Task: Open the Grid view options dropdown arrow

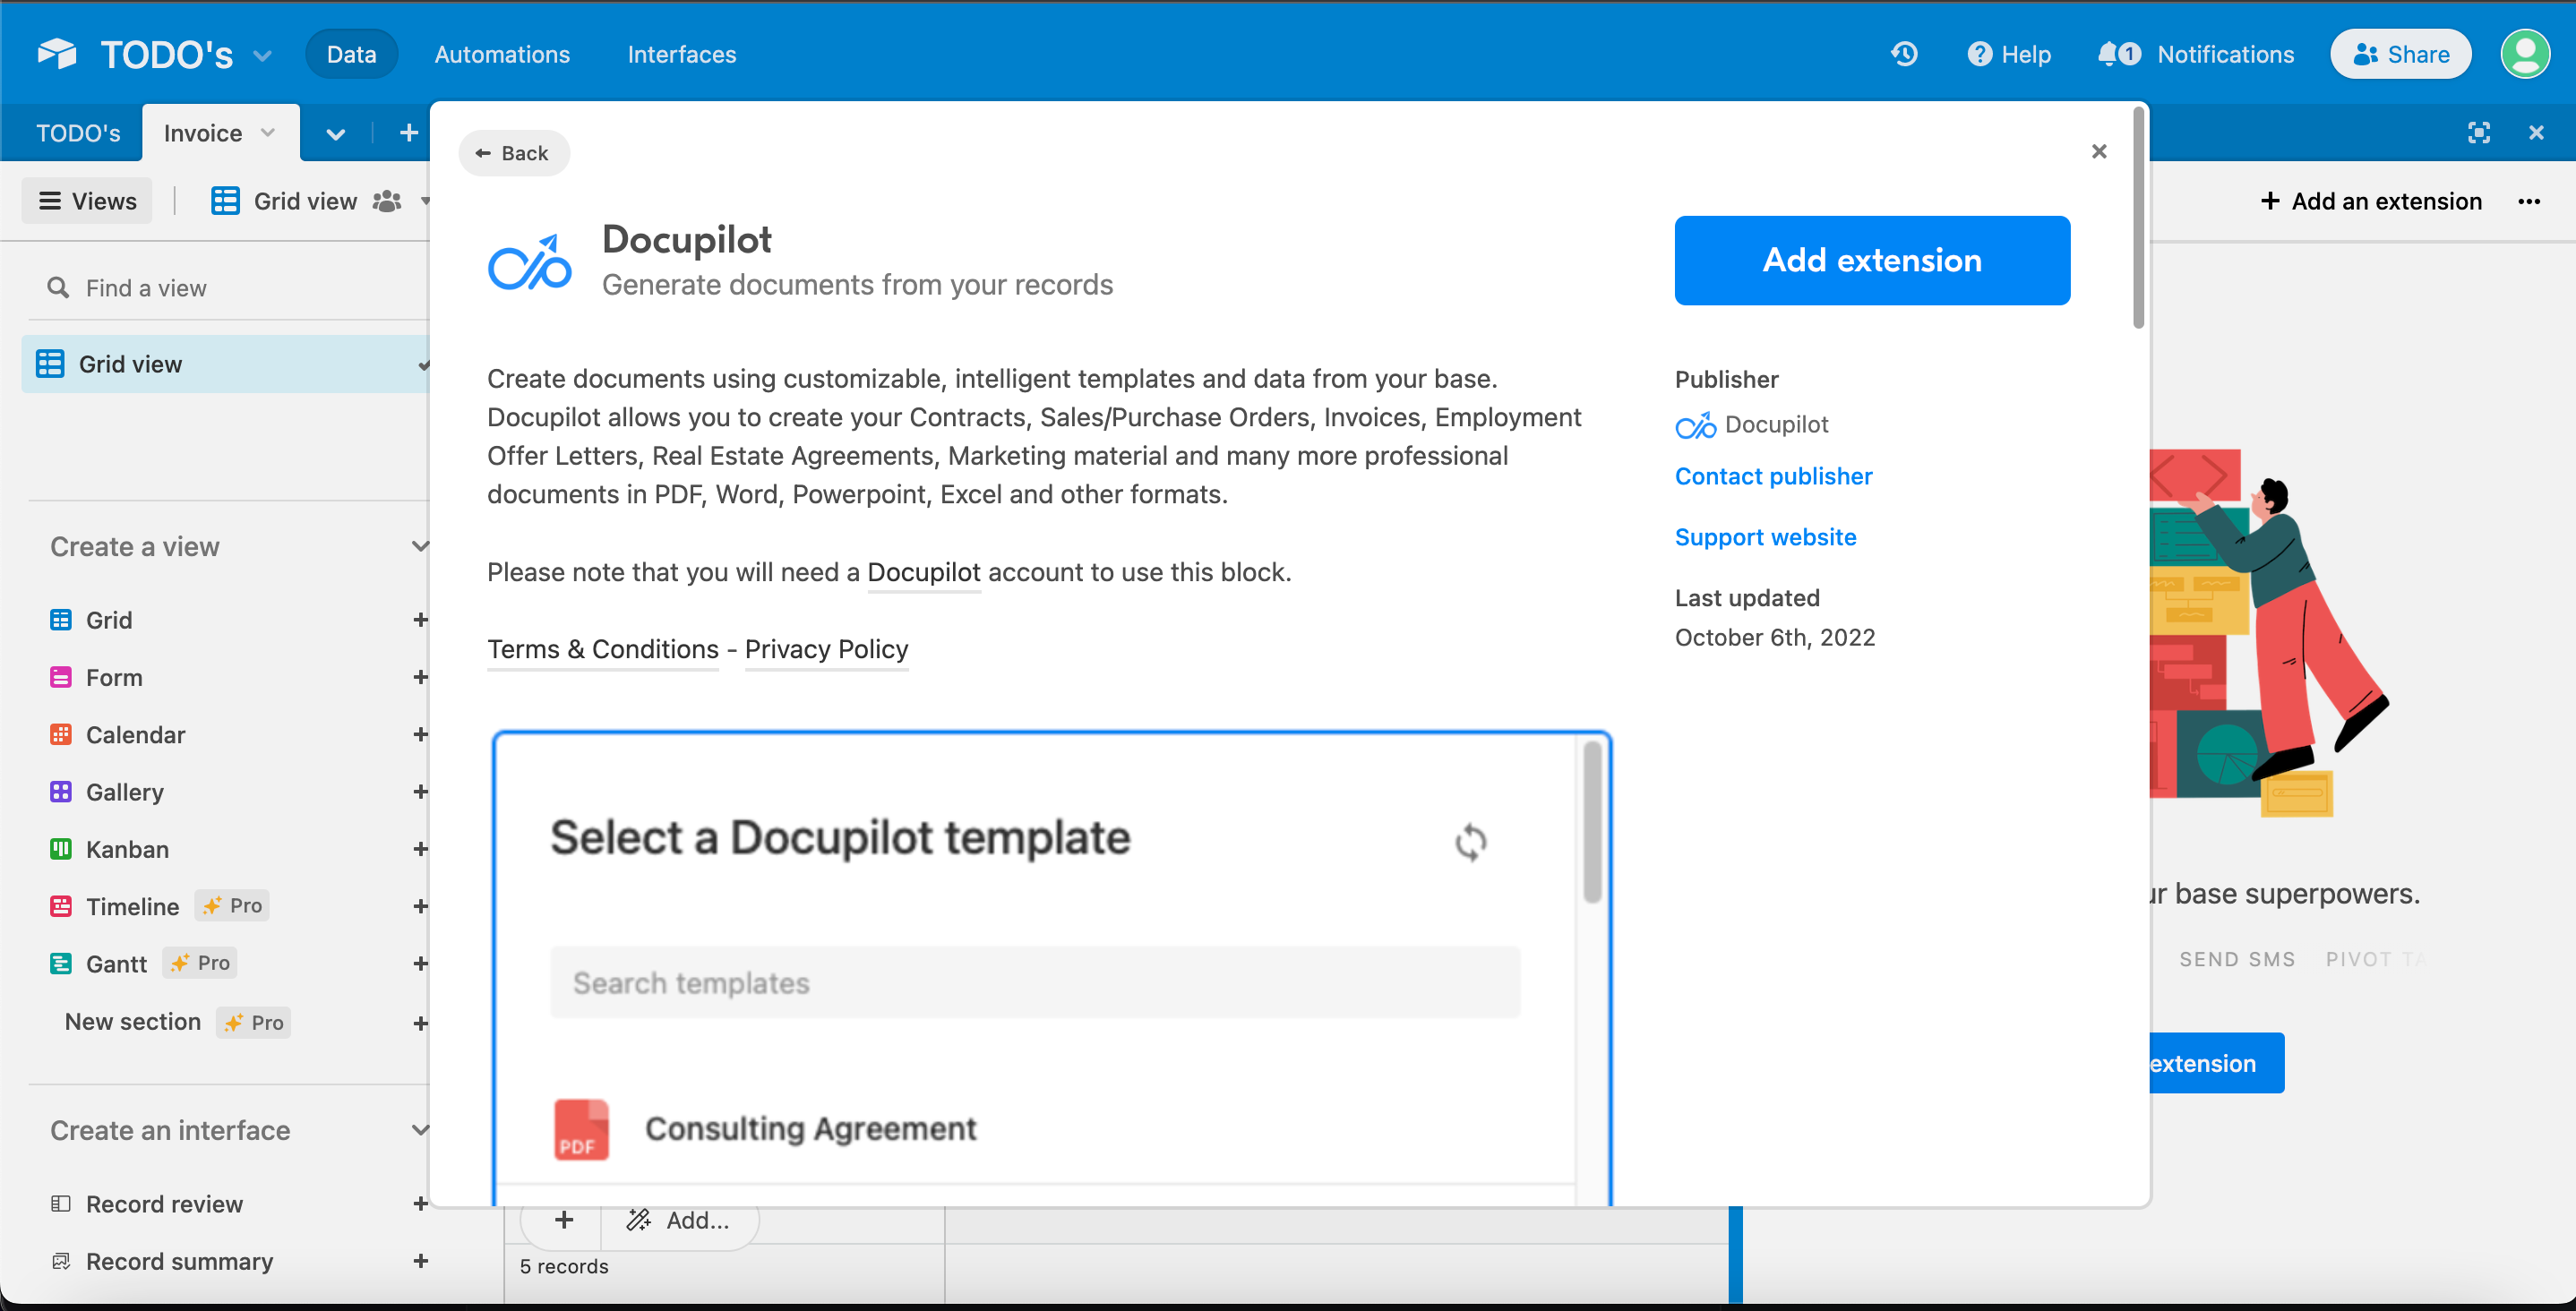Action: point(425,201)
